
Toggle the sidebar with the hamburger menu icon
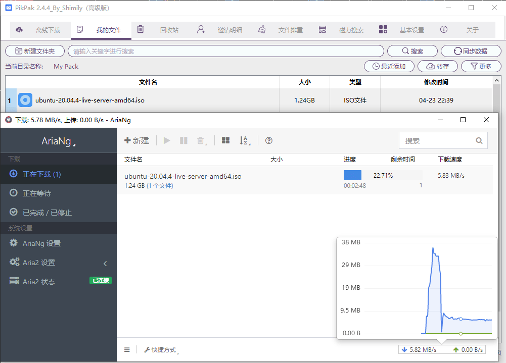(x=127, y=349)
